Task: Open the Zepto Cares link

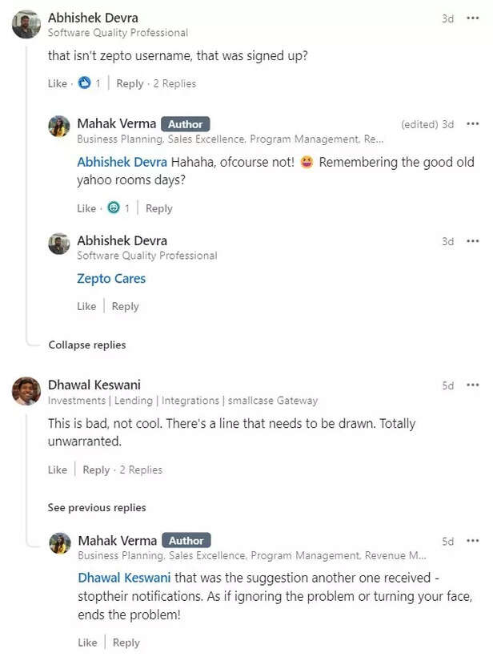Action: tap(110, 278)
